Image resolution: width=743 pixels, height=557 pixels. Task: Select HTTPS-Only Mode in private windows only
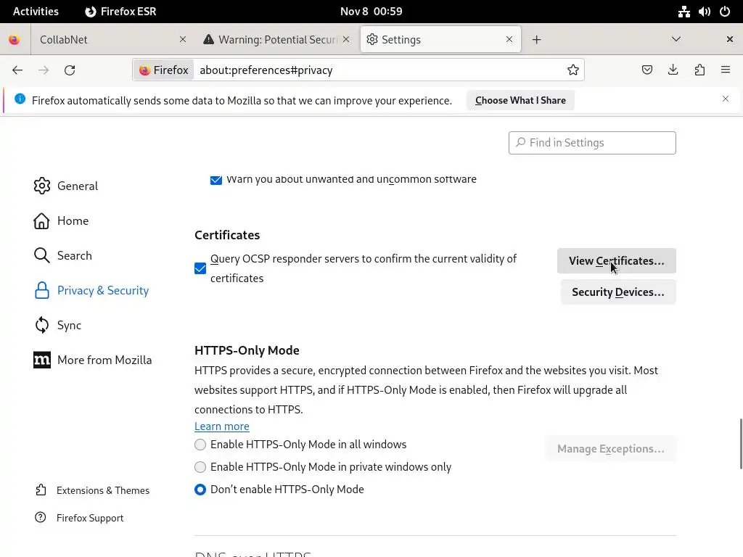[x=200, y=467]
